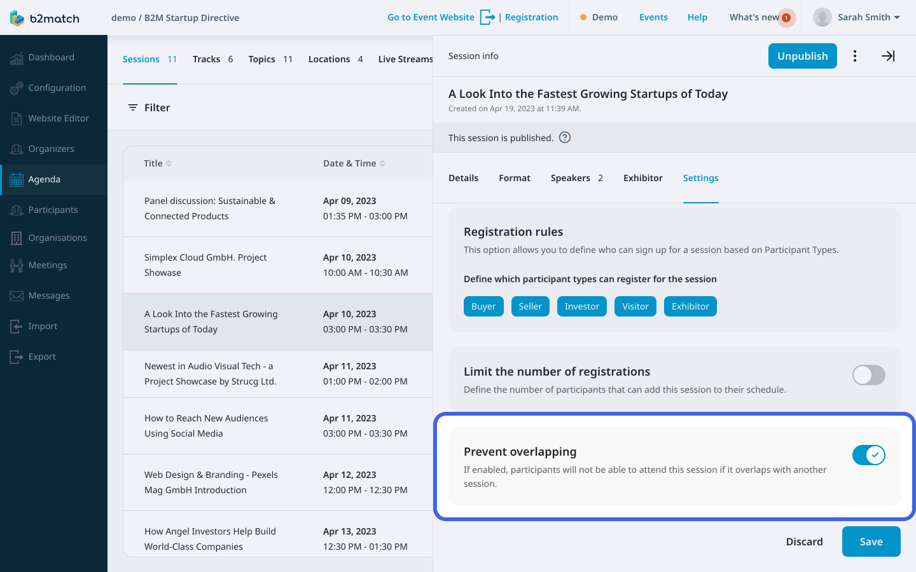
Task: Collapse session info panel with arrow icon
Action: click(888, 56)
